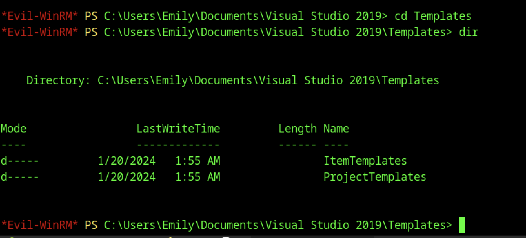Click the mode flags of the ProjectTemplates row
Screen dimensions: 526x238
point(20,177)
